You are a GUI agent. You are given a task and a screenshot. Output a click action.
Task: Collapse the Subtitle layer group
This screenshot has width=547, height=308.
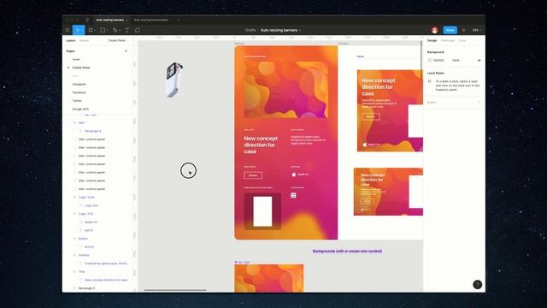coord(74,255)
